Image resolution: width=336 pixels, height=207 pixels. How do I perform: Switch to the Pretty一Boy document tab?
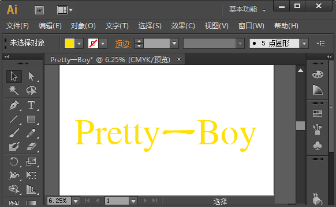tap(110, 60)
